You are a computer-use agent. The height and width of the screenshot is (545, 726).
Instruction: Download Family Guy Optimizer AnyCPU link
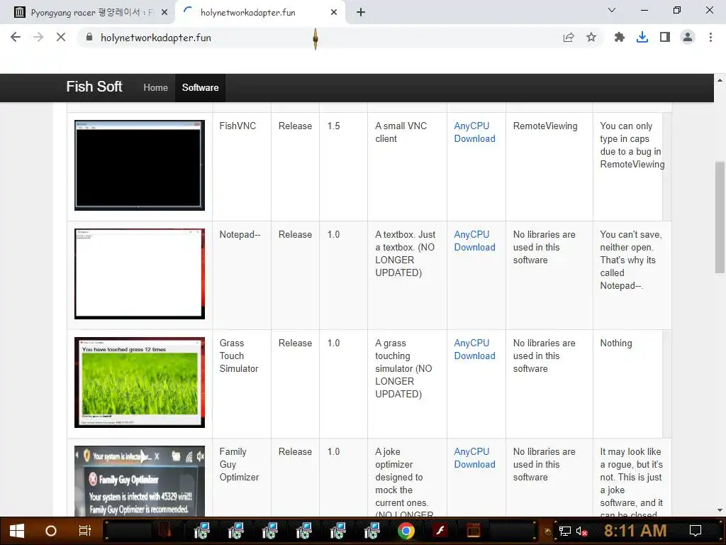474,458
